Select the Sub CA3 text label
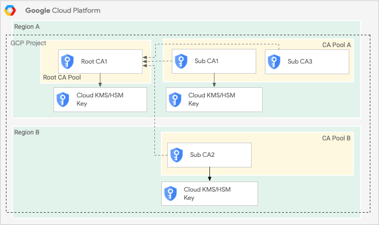 point(300,61)
